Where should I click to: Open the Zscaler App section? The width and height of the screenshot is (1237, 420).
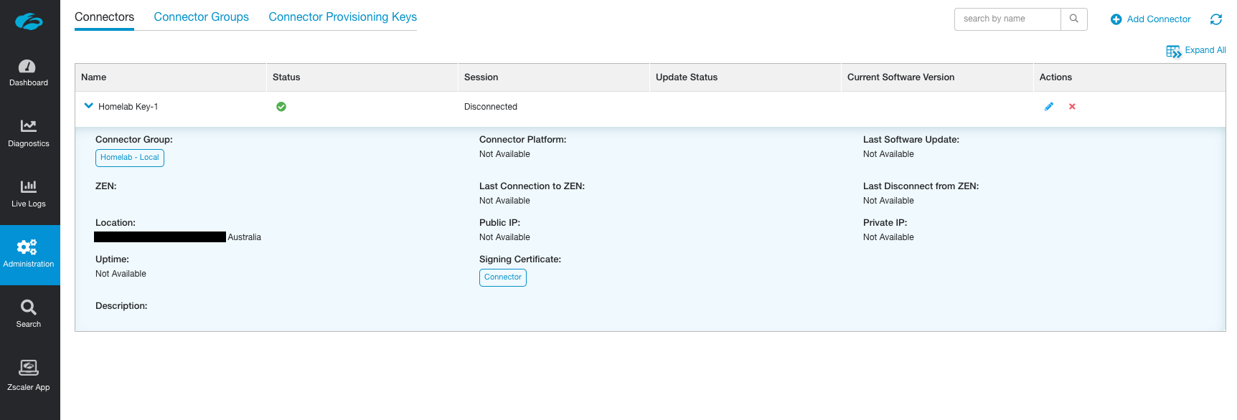click(29, 376)
